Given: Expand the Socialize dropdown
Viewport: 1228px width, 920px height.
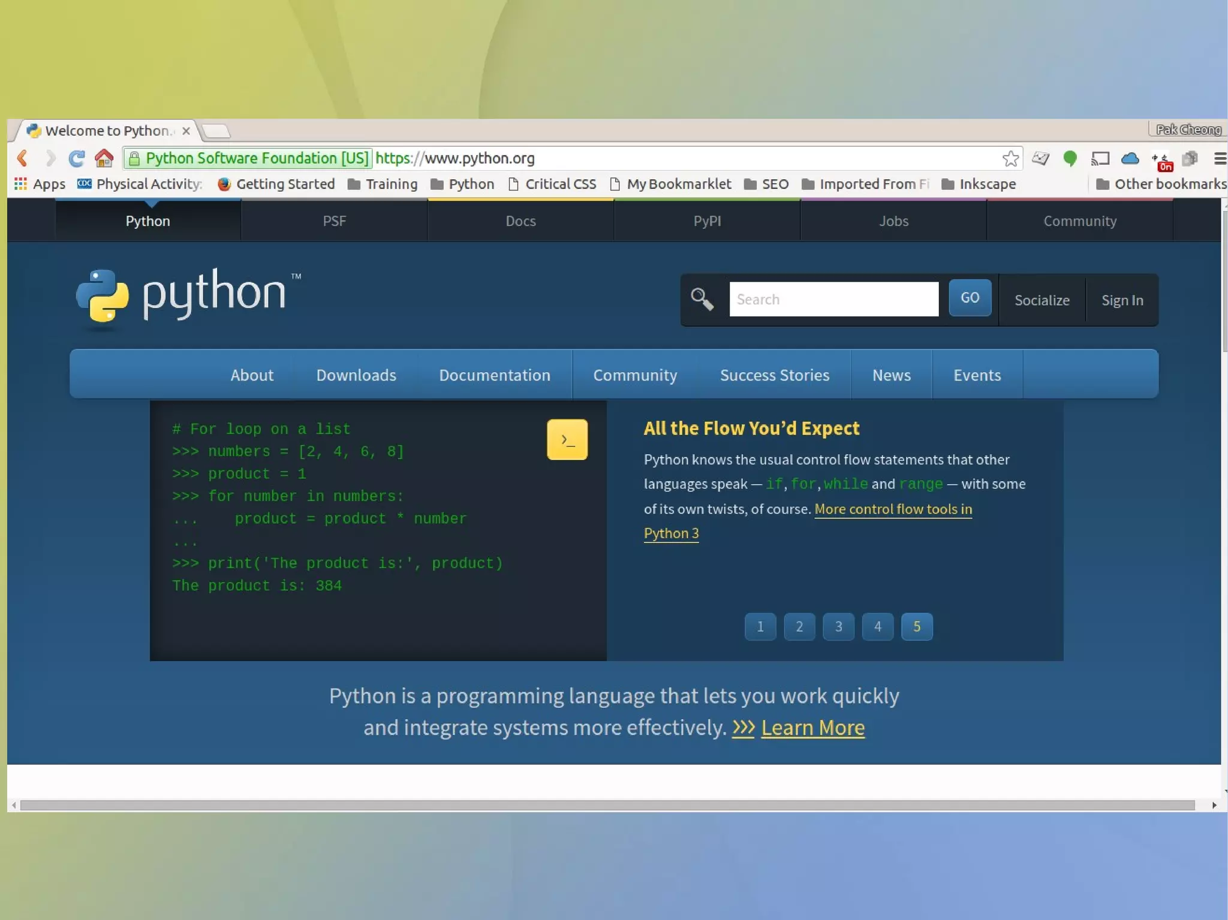Looking at the screenshot, I should [x=1042, y=300].
